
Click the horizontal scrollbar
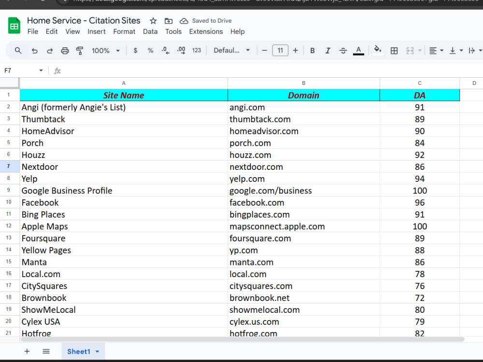click(x=242, y=339)
